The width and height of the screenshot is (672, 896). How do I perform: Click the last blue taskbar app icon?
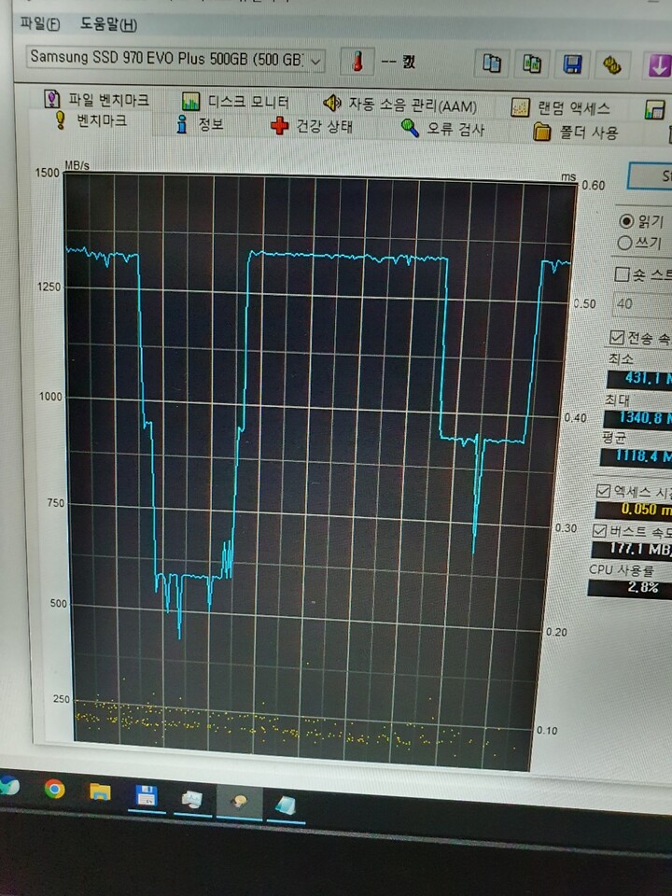tap(286, 805)
